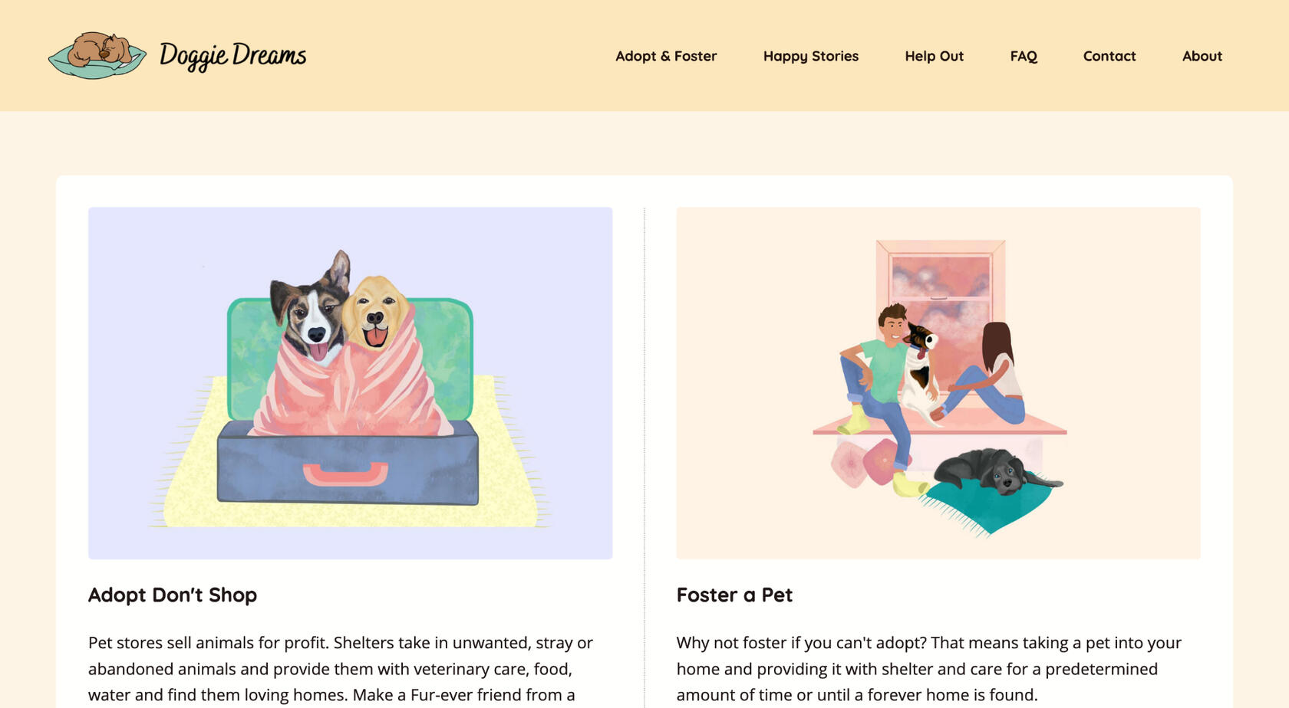The width and height of the screenshot is (1289, 708).
Task: Click the Doggie Dreams wordmark
Action: [232, 55]
